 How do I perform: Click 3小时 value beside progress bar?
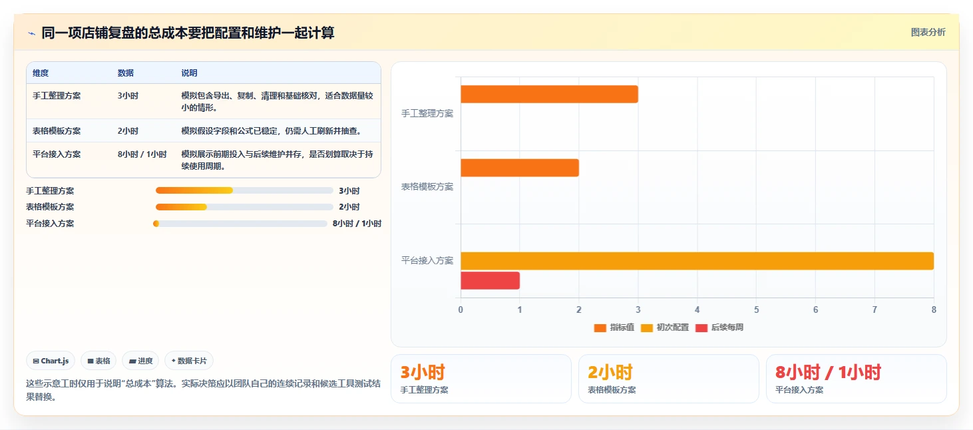tap(349, 191)
